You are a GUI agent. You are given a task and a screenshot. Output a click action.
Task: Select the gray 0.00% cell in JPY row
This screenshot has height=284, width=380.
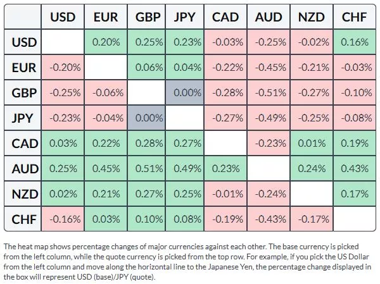click(x=148, y=118)
